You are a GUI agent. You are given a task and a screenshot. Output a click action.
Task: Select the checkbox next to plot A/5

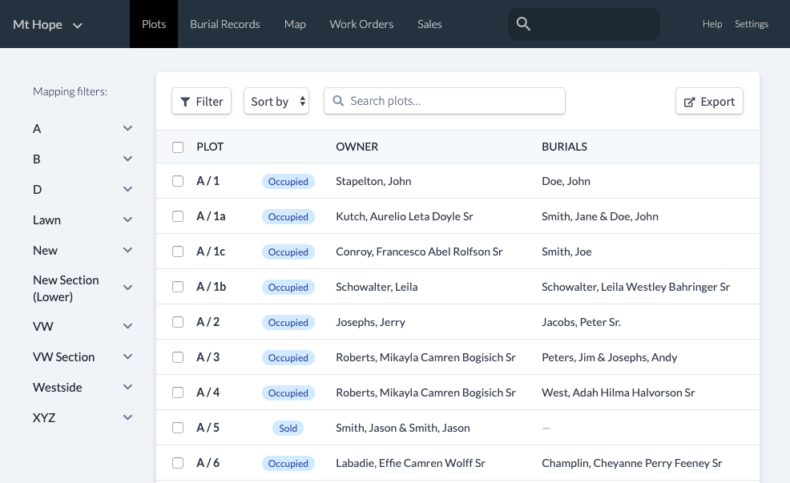178,428
